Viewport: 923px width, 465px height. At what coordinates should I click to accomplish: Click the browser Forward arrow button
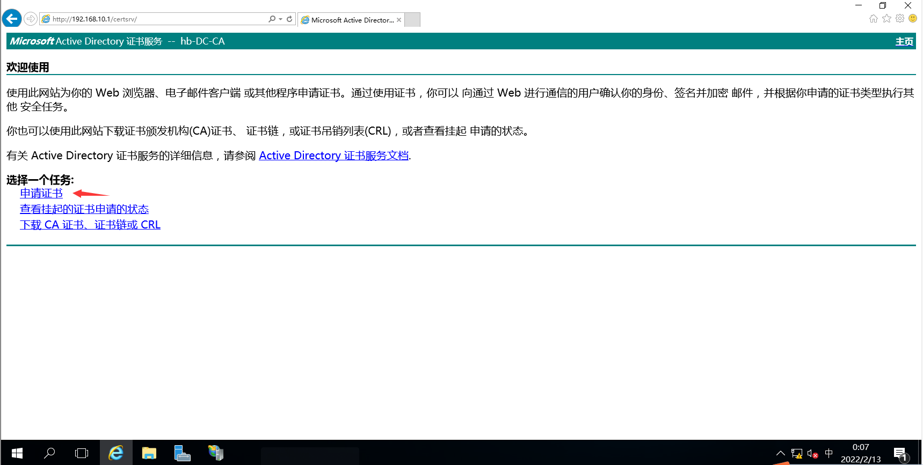coord(31,19)
